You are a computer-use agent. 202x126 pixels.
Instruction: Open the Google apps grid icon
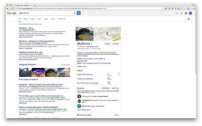181,13
